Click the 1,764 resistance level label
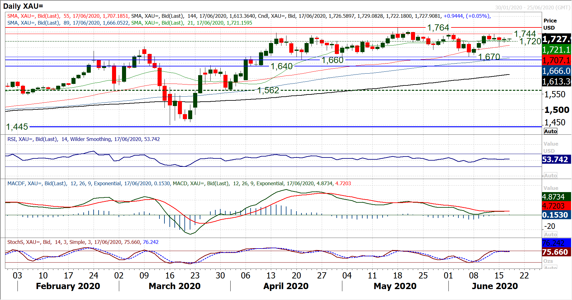 point(438,28)
